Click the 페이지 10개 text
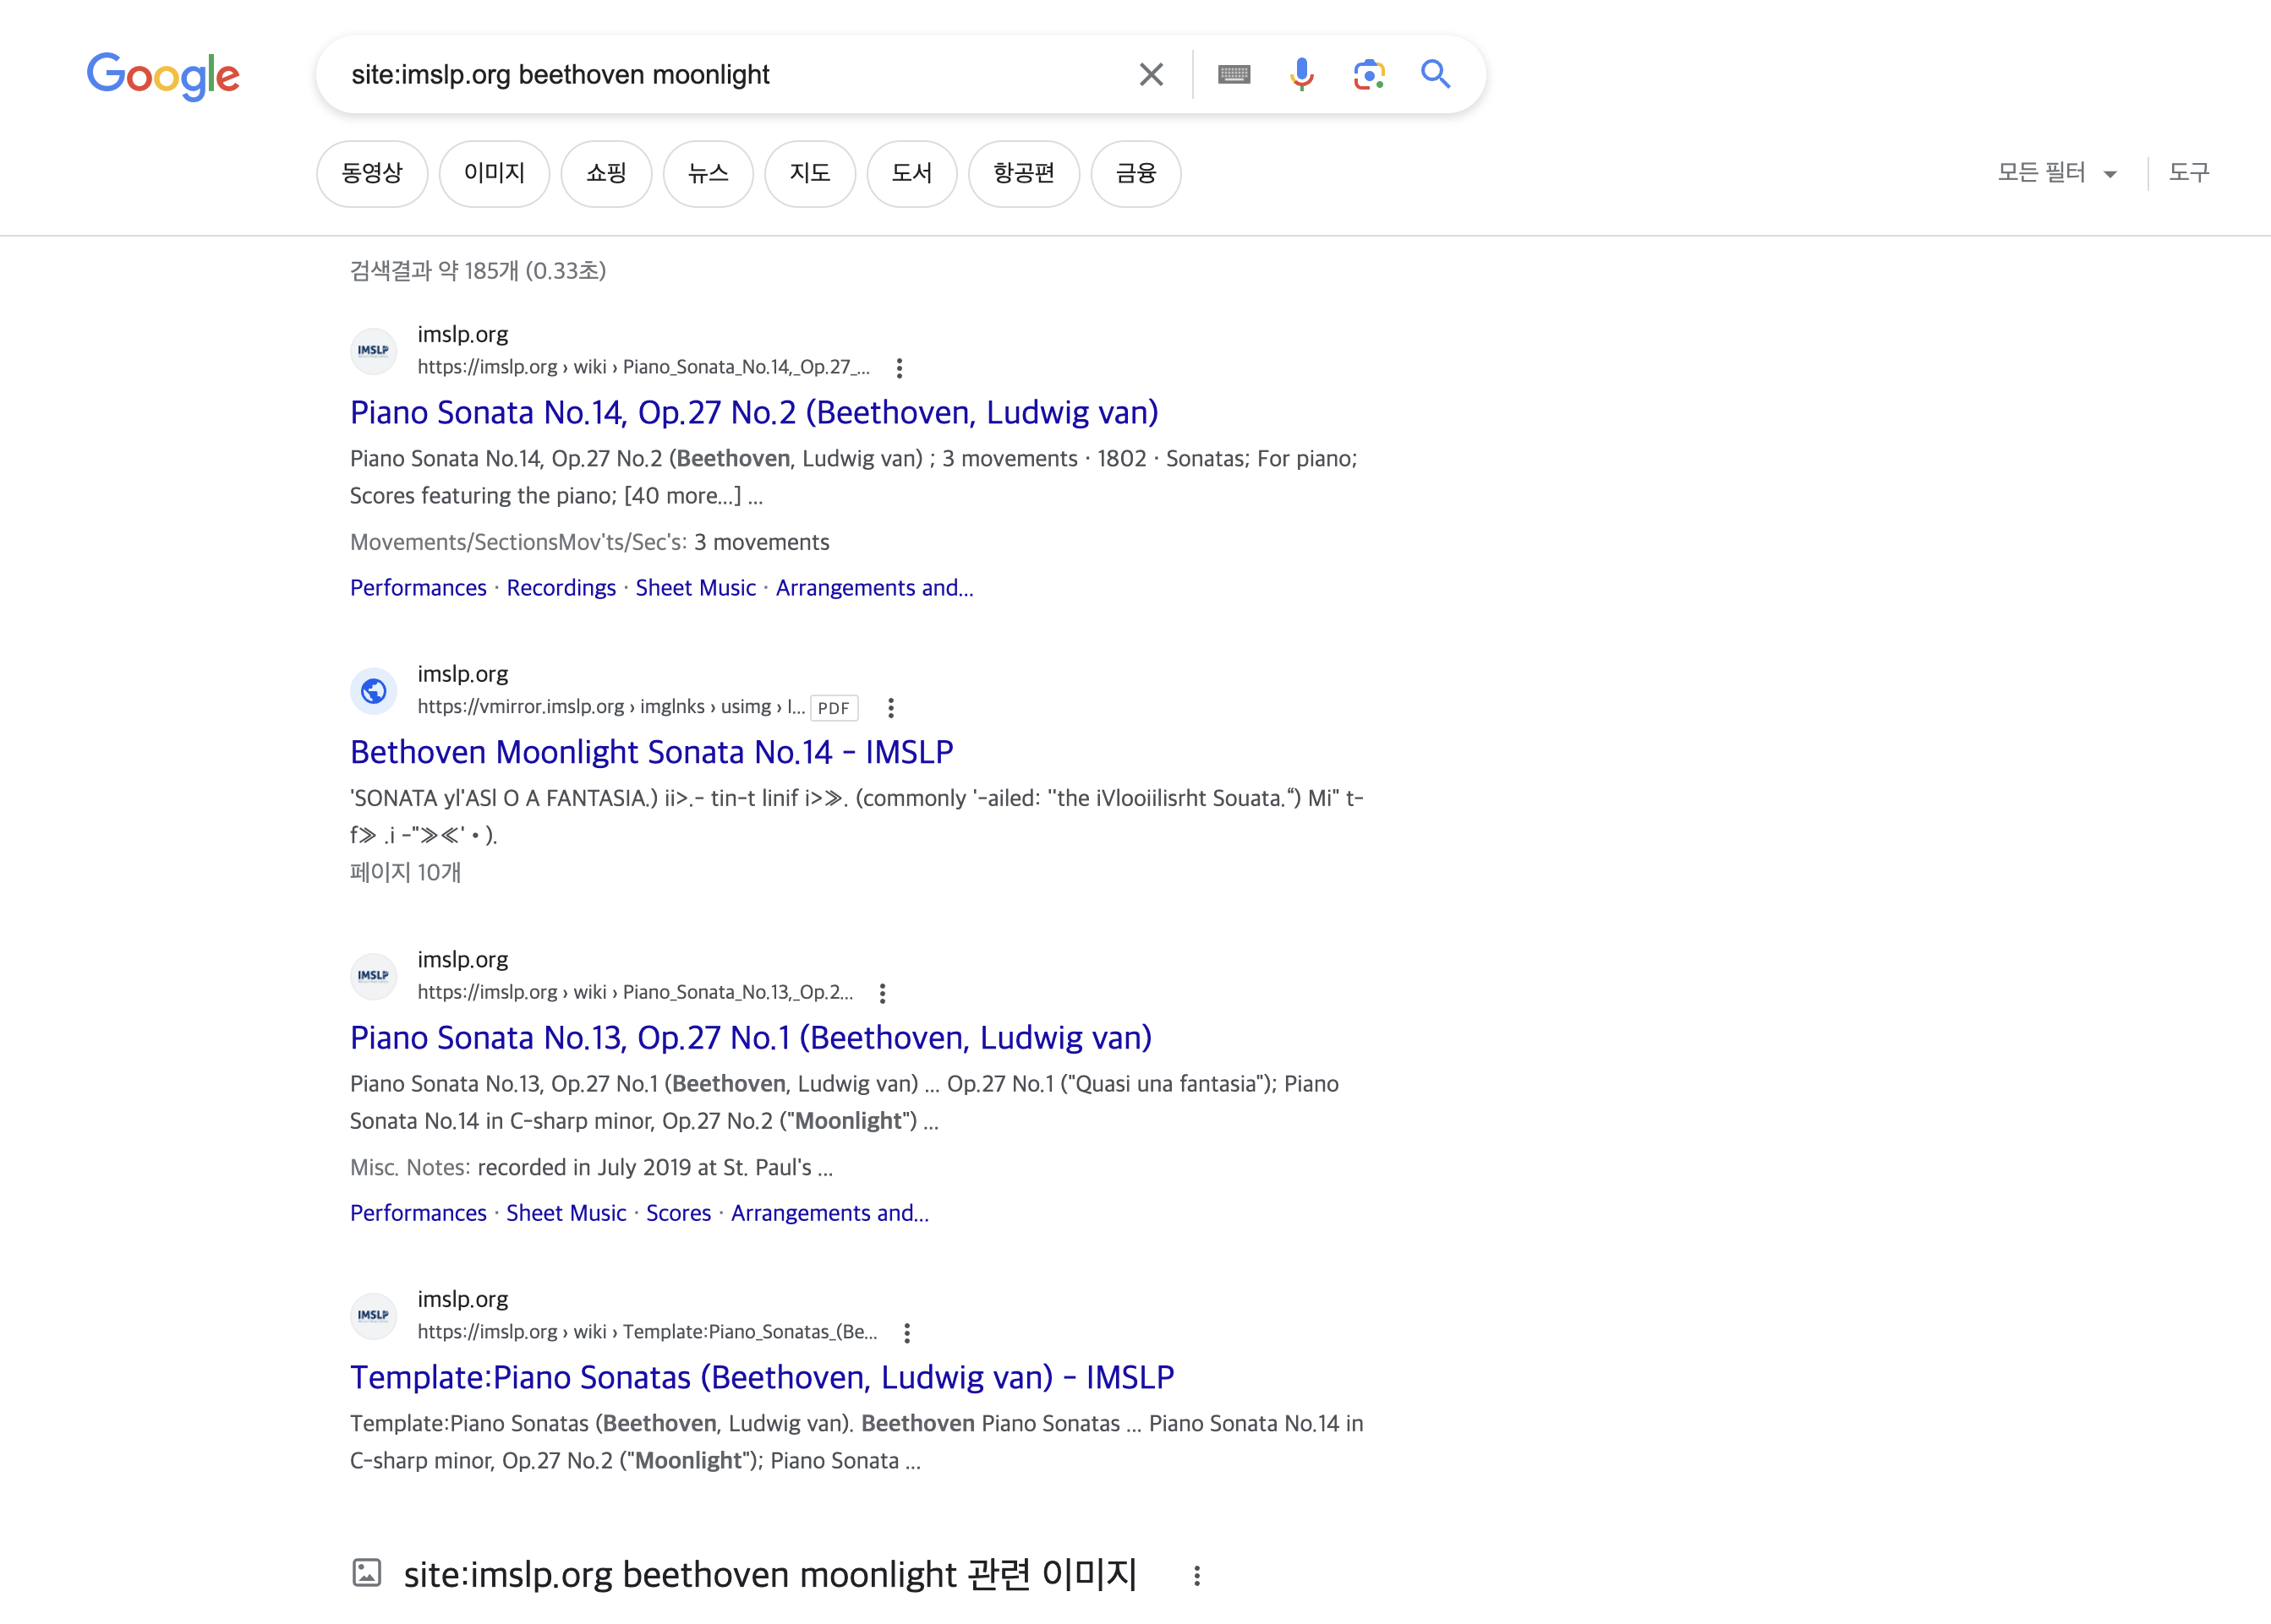 tap(405, 872)
